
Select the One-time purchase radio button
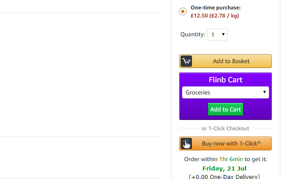click(x=183, y=11)
